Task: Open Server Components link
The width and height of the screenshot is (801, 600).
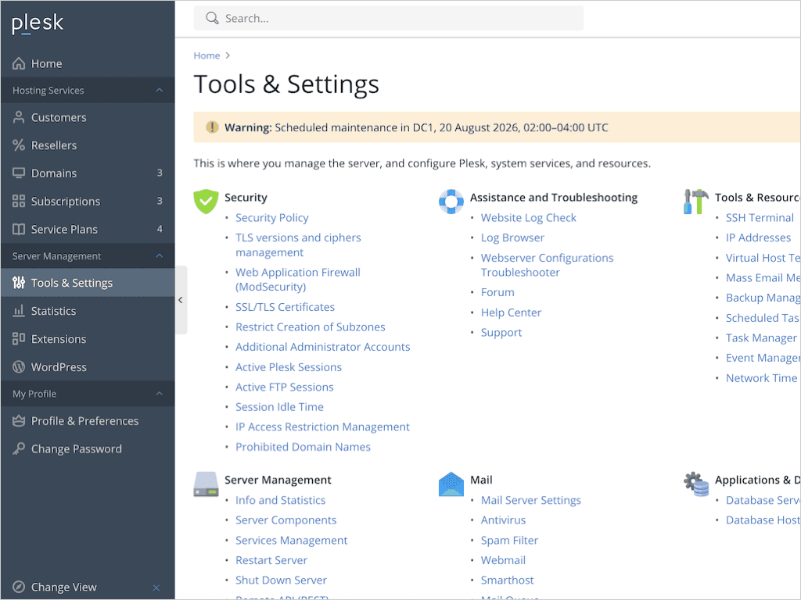Action: tap(286, 520)
